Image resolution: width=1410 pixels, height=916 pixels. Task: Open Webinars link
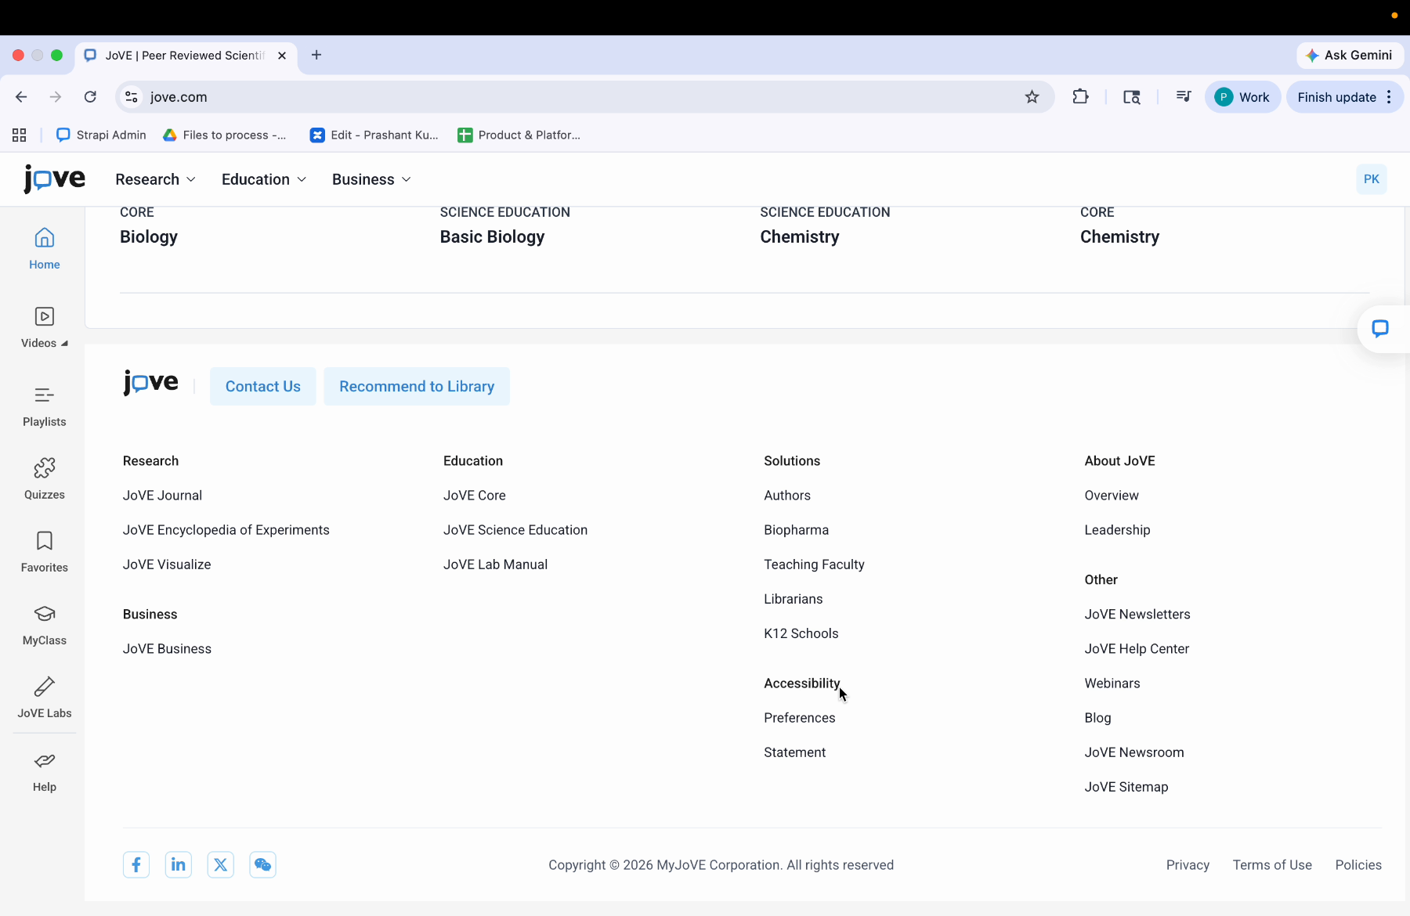click(x=1112, y=683)
